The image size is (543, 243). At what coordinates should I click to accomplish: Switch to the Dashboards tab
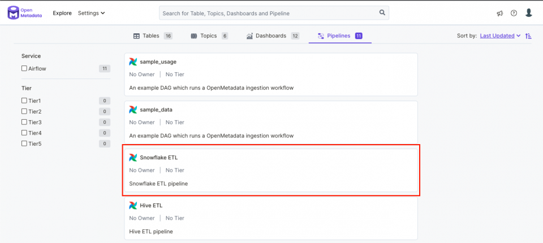tap(273, 36)
